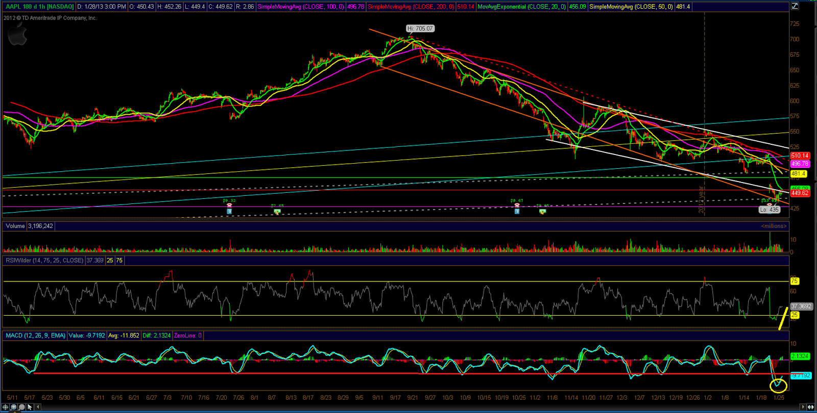Screen dimensions: 817x413
Task: Click the scroll right arrow at bottom-right
Action: tap(803, 407)
